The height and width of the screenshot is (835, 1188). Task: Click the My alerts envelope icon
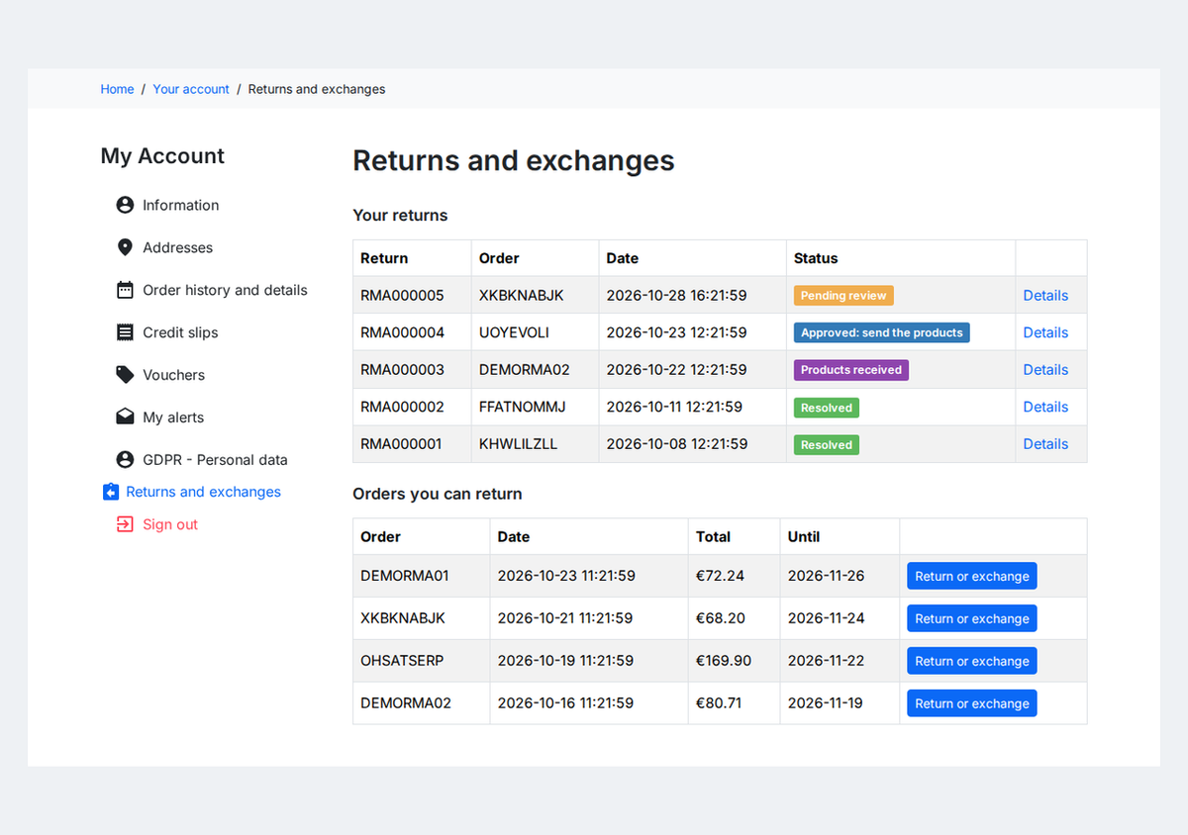[x=125, y=417]
